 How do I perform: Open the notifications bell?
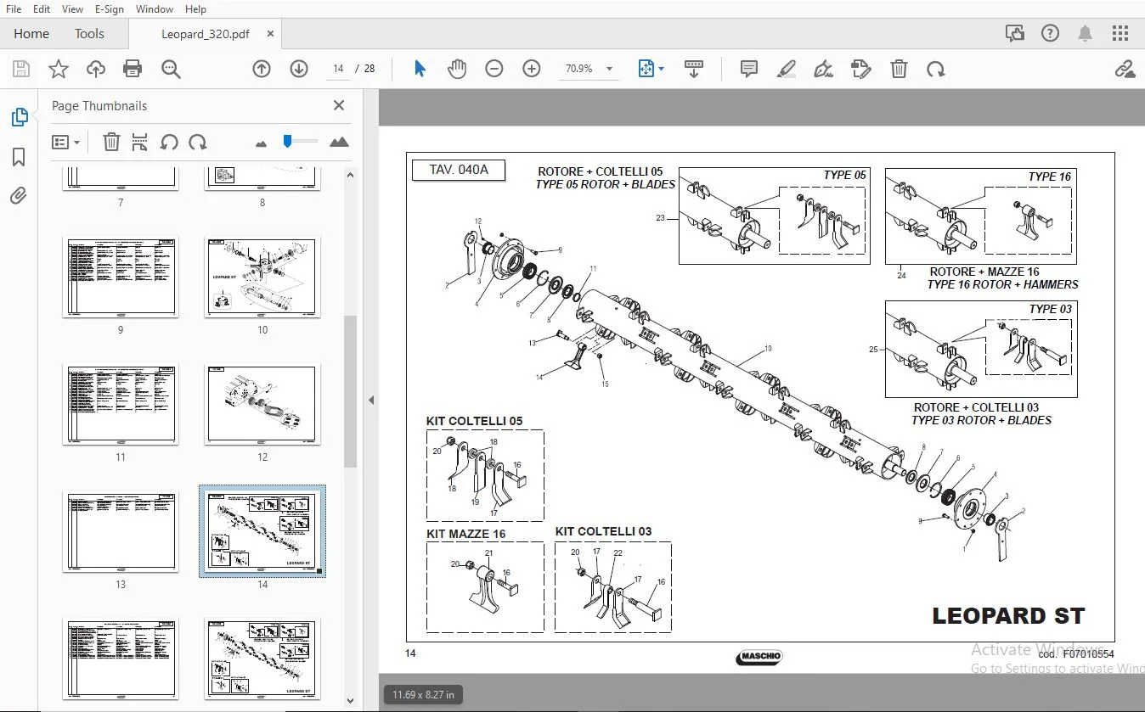click(x=1086, y=34)
